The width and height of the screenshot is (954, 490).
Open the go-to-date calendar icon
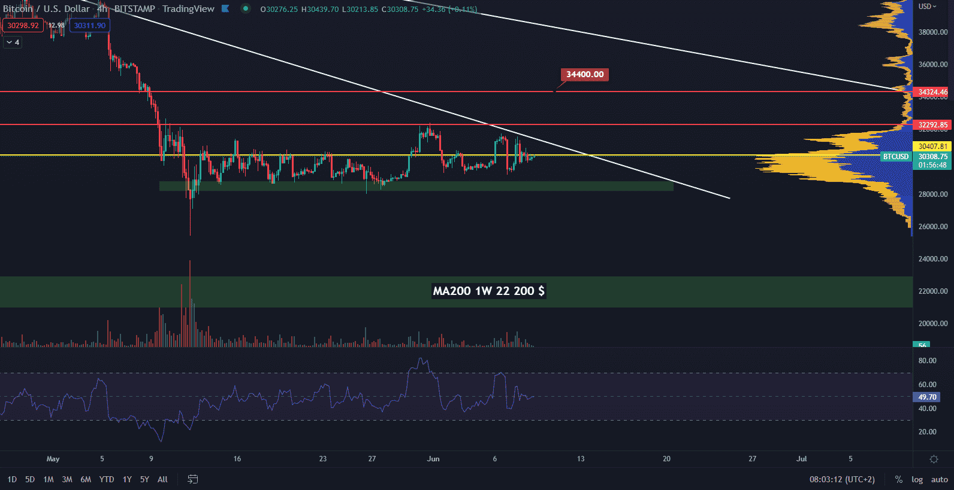192,479
